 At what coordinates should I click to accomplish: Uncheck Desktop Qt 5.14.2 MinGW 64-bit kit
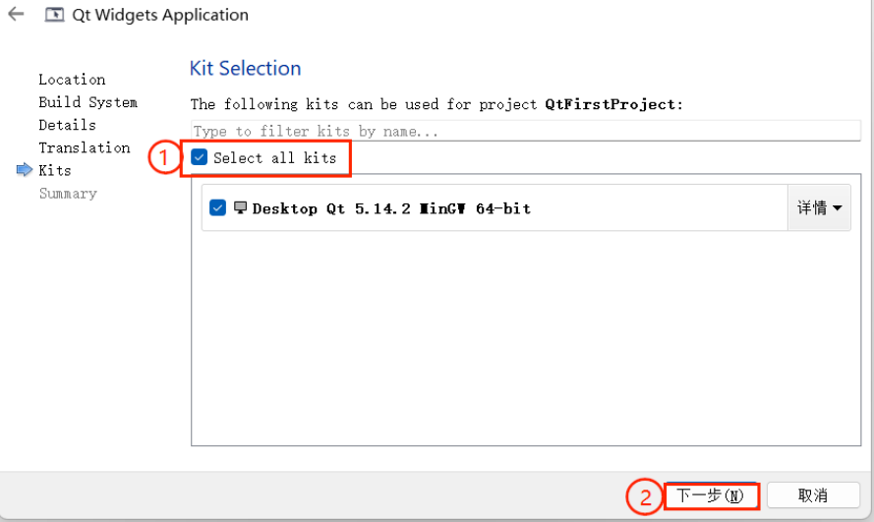click(x=217, y=207)
